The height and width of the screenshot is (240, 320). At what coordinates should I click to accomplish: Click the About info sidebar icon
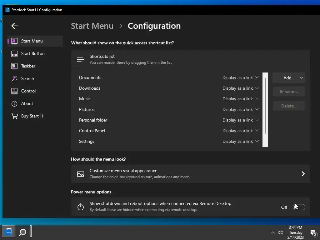coord(14,104)
